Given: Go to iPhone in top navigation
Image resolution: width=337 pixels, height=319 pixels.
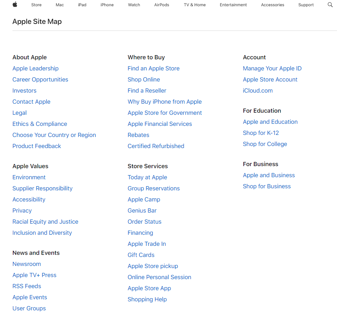Looking at the screenshot, I should coord(107,5).
